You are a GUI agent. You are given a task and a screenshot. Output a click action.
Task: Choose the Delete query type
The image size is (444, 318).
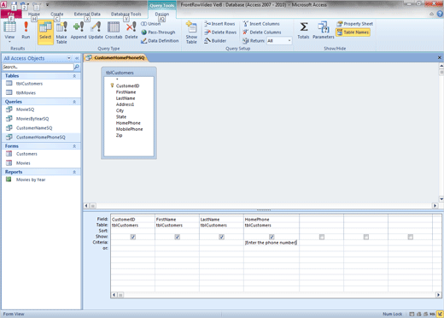[131, 31]
